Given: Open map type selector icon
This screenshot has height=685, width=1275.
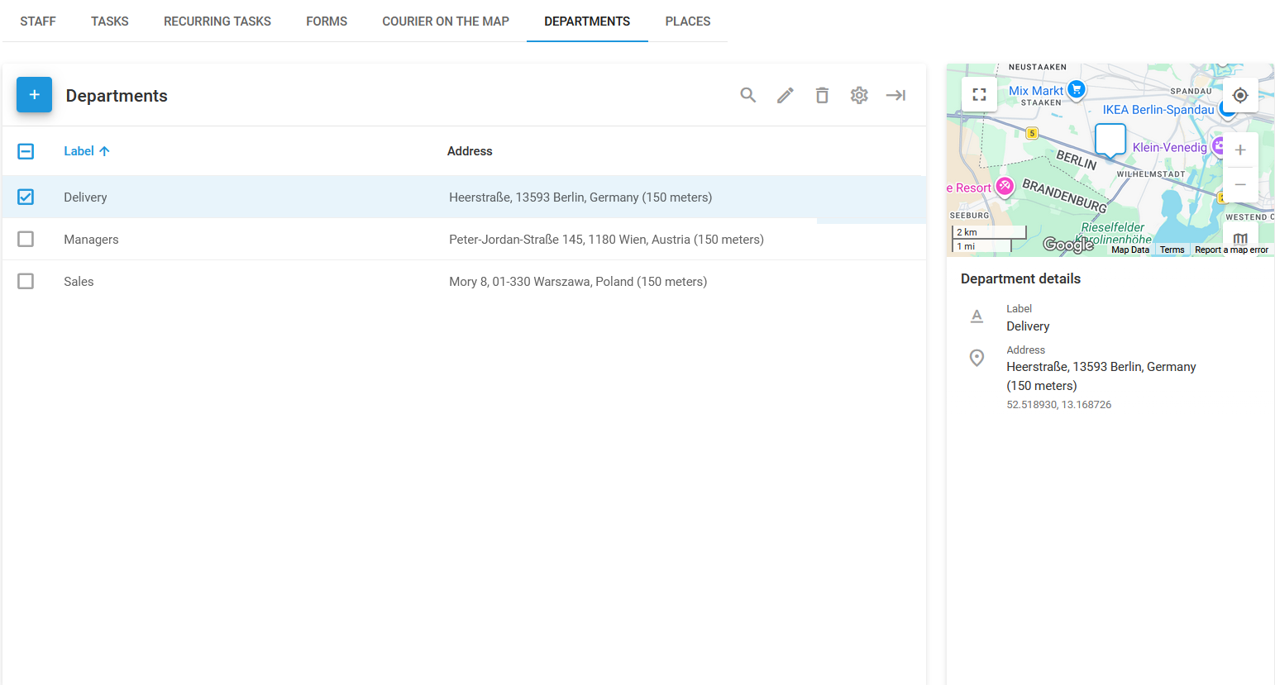Looking at the screenshot, I should tap(1240, 238).
